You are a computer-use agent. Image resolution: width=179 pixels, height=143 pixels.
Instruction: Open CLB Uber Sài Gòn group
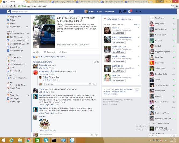click(x=17, y=34)
